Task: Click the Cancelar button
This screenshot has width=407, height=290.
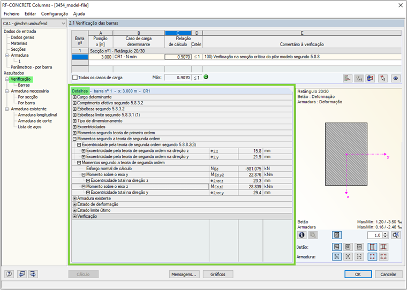Action: 388,274
